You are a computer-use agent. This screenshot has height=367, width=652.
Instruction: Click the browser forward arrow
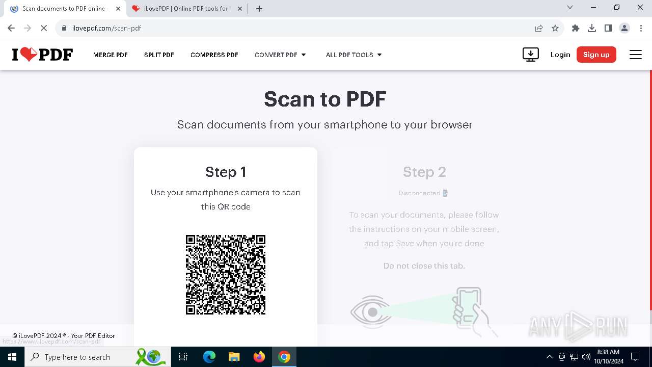coord(28,28)
